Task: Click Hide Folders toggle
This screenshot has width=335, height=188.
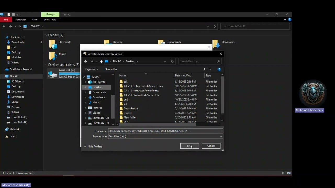Action: click(93, 146)
